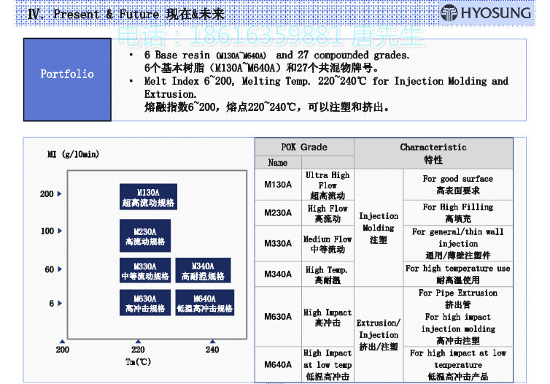Click the Hyosung logo emblem
Image resolution: width=550 pixels, height=384 pixels.
pyautogui.click(x=449, y=13)
